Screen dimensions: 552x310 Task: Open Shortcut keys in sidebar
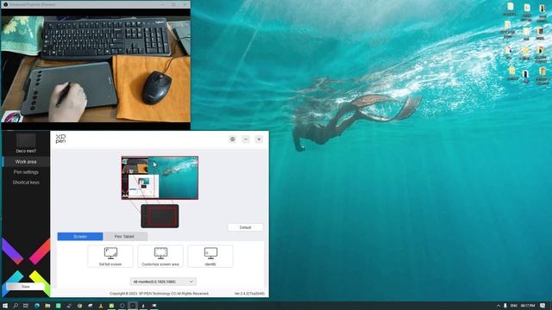tap(26, 183)
